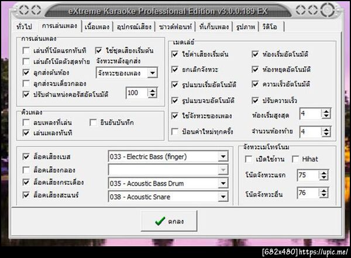The width and height of the screenshot is (351, 258).
Task: Switch to the วิดีโอ tab
Action: pos(270,27)
